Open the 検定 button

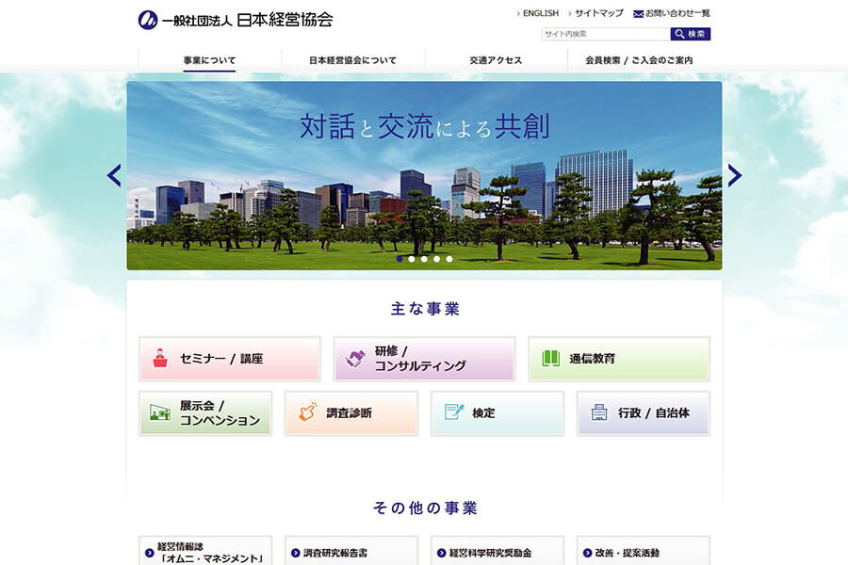(x=497, y=413)
